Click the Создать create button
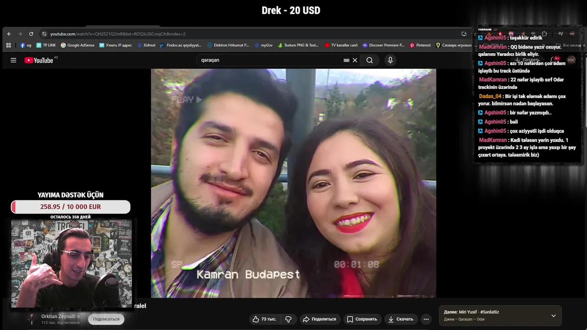This screenshot has height=330, width=587. 527,60
